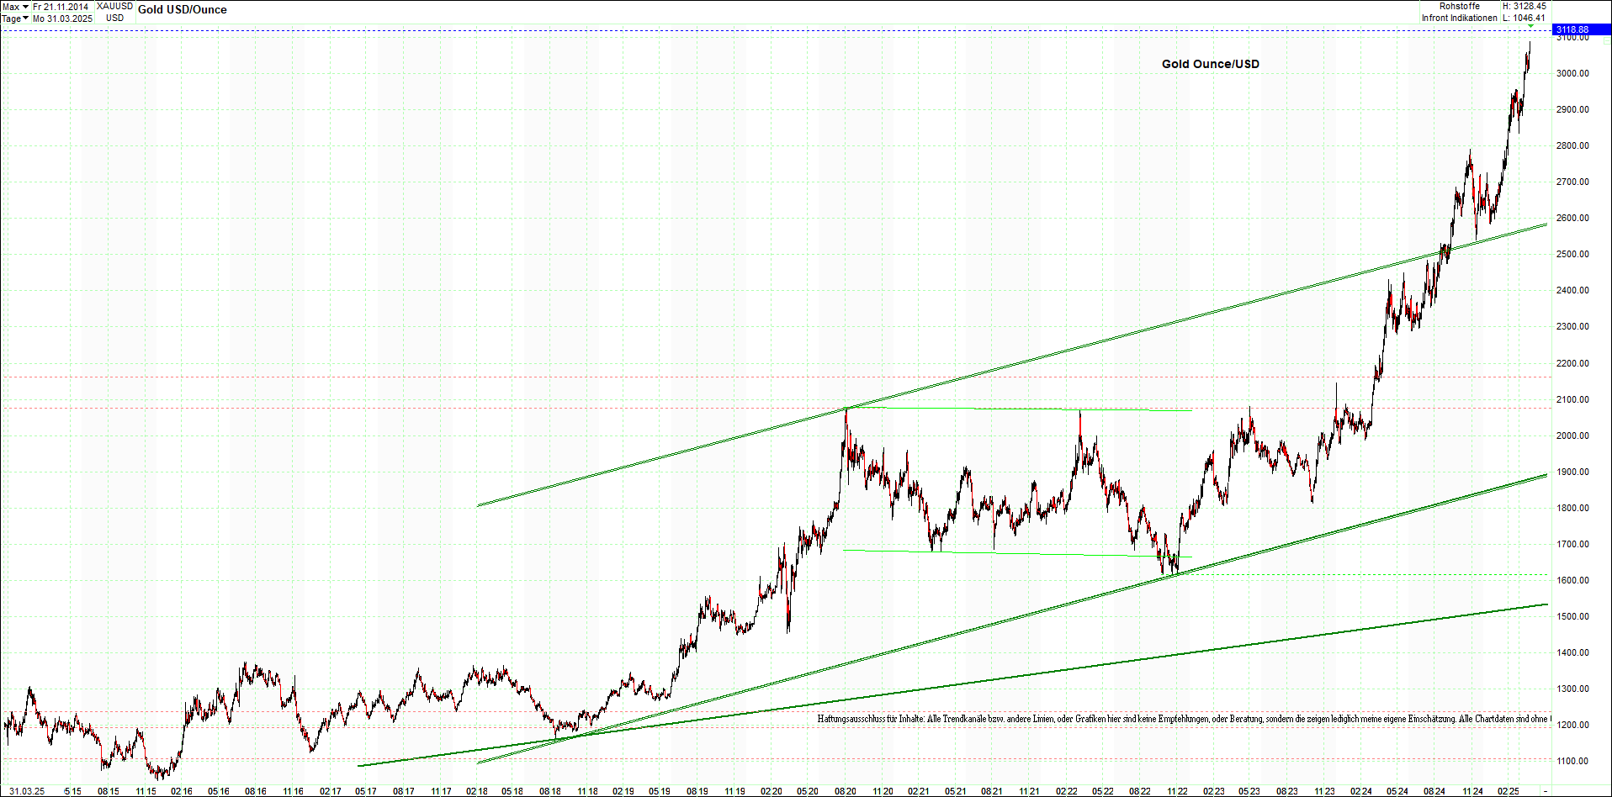Viewport: 1612px width, 797px height.
Task: Click the end date Mo 31.03.2025
Action: point(62,18)
